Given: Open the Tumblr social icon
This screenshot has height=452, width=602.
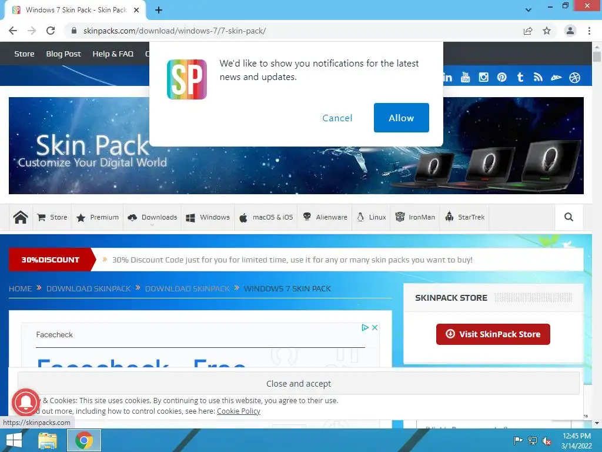Looking at the screenshot, I should 520,78.
